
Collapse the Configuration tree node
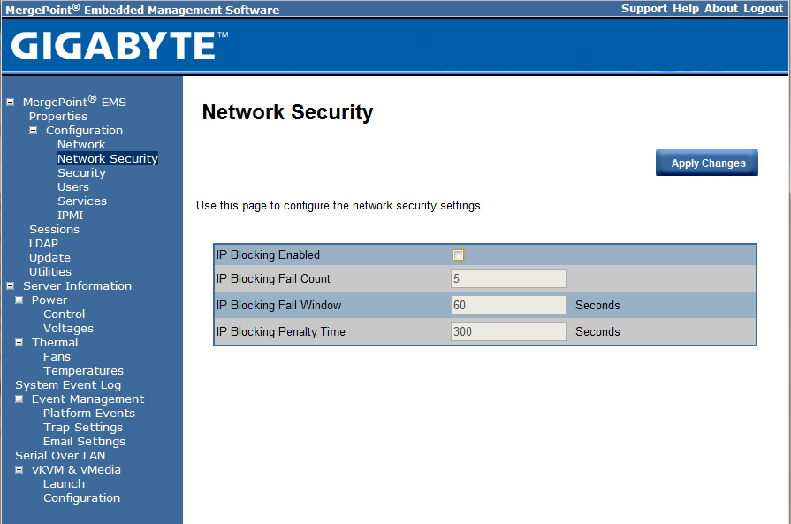tap(33, 130)
